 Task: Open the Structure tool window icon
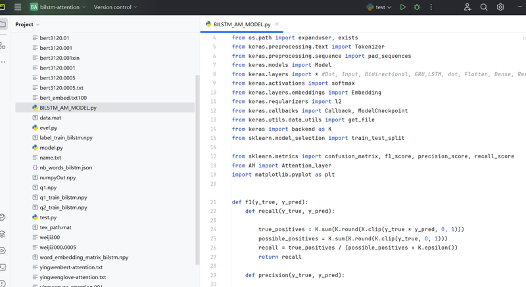[3, 45]
